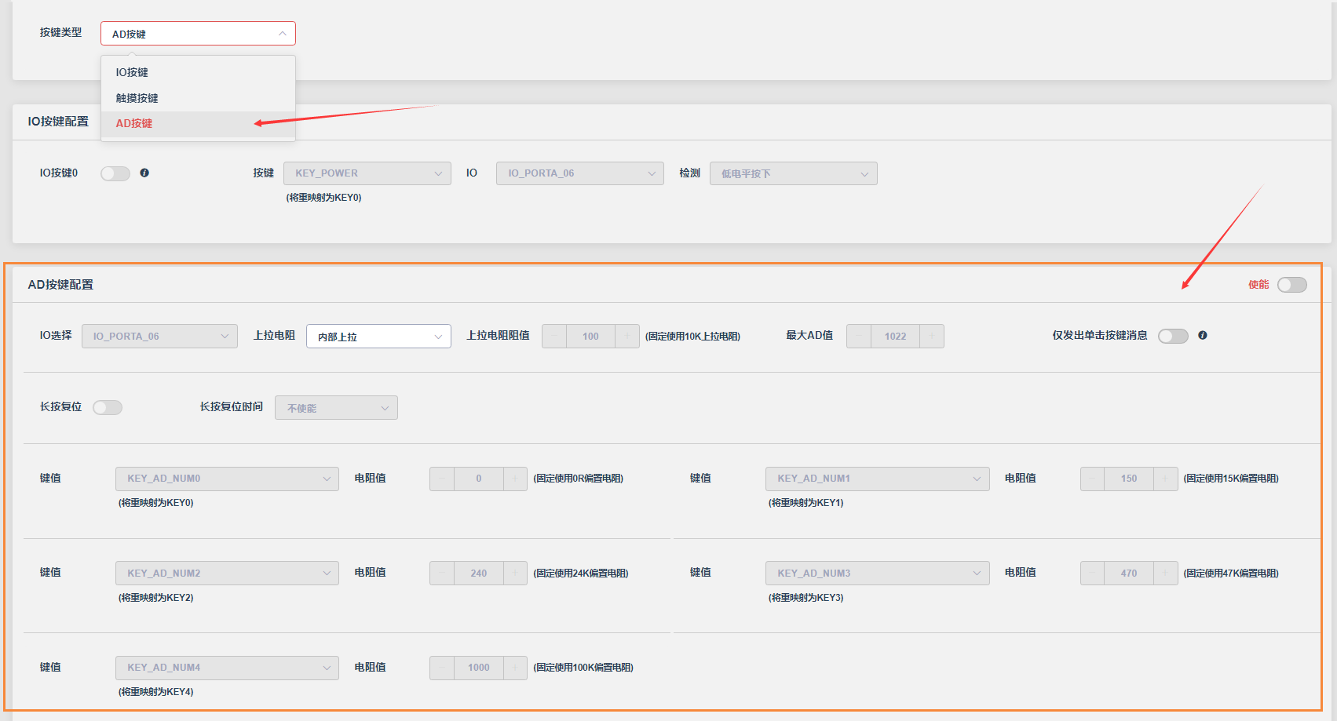The height and width of the screenshot is (721, 1337).
Task: Increase the 上拉电阻阻值 with the plus button
Action: pyautogui.click(x=627, y=336)
